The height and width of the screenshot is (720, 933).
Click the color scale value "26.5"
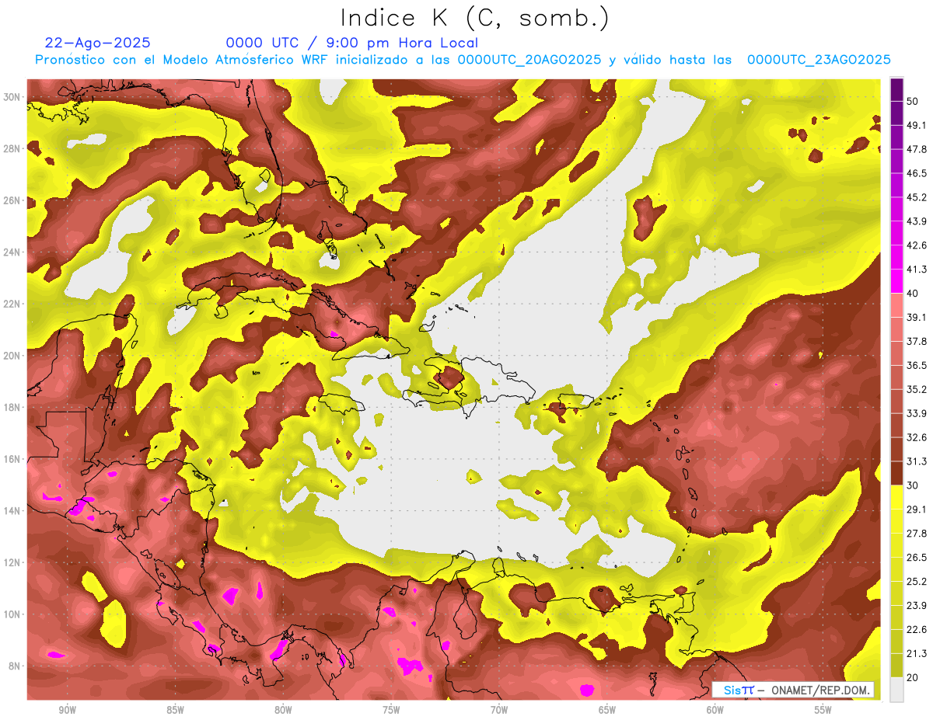[917, 557]
